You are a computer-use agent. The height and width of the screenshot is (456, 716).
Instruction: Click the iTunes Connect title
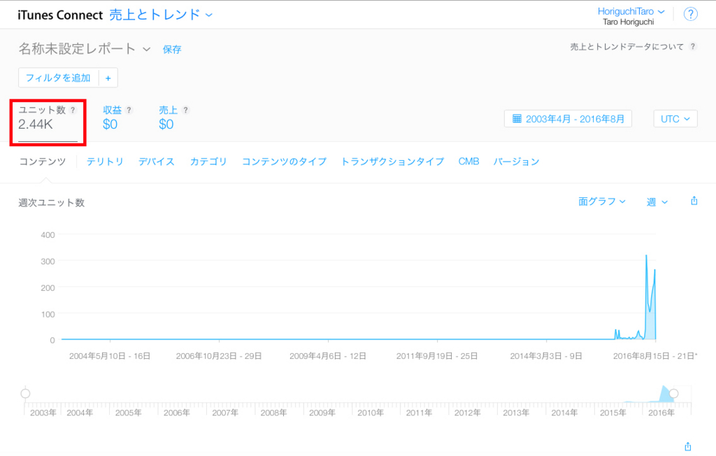pos(60,15)
